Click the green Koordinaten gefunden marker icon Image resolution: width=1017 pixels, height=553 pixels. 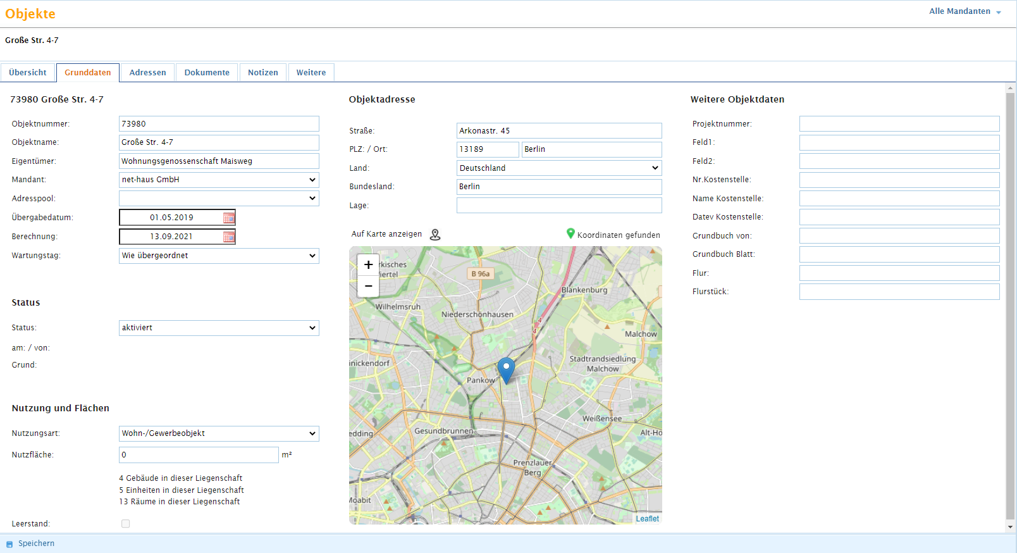[x=570, y=234]
